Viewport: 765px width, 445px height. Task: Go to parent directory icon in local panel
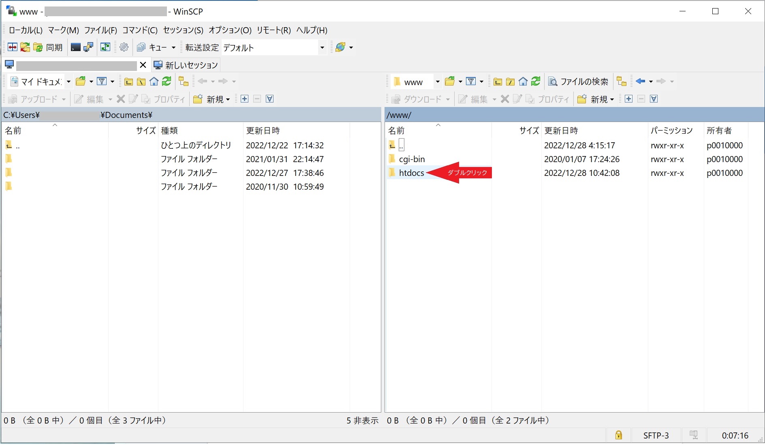[128, 81]
